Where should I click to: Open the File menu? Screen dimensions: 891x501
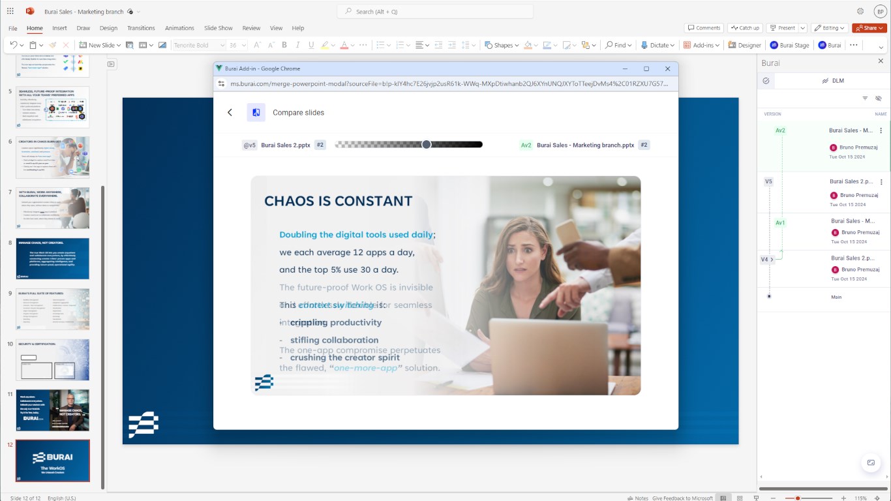13,28
